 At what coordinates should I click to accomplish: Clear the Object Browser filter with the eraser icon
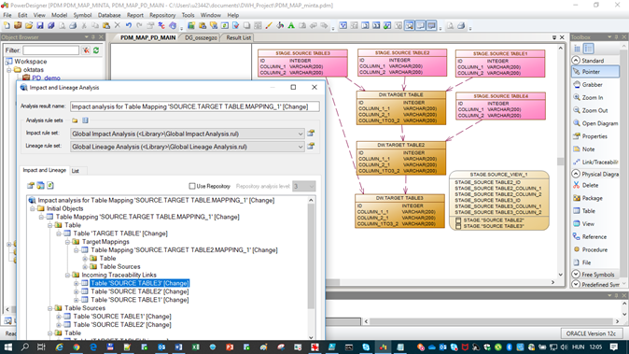pyautogui.click(x=86, y=50)
